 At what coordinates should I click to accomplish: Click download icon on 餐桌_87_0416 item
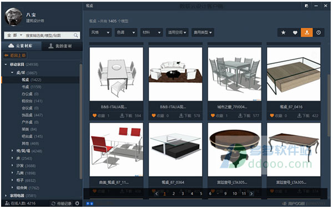tap(300, 116)
